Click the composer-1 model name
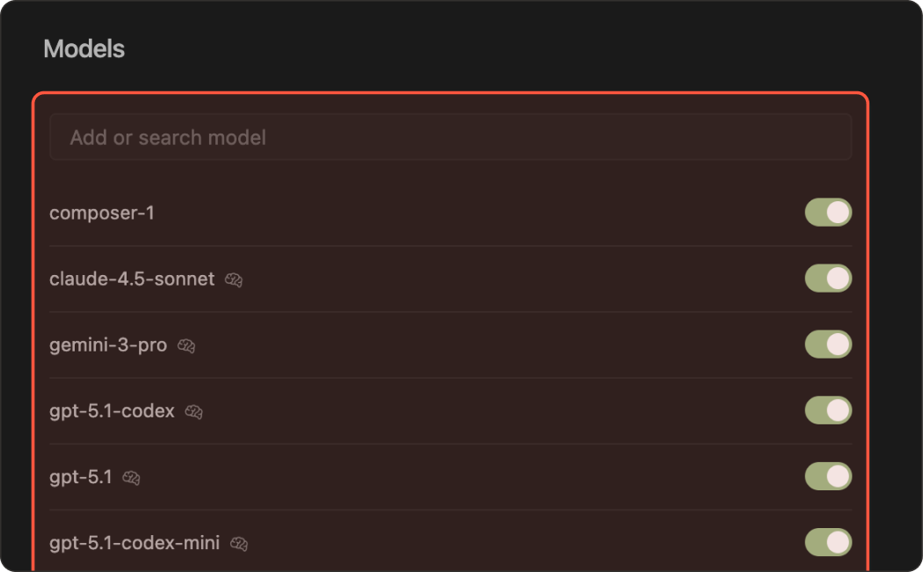The image size is (923, 572). [x=102, y=213]
